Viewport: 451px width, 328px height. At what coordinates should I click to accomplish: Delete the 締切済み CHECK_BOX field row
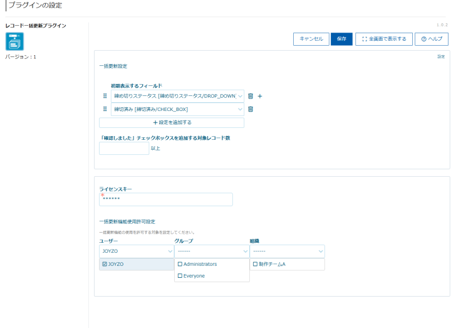coord(251,109)
